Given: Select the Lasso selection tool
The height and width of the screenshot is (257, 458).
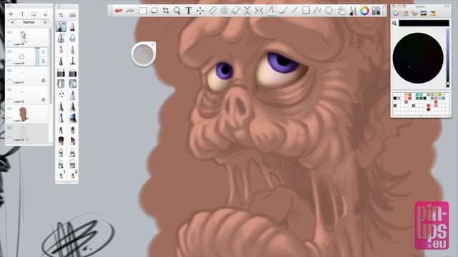Looking at the screenshot, I should (154, 11).
